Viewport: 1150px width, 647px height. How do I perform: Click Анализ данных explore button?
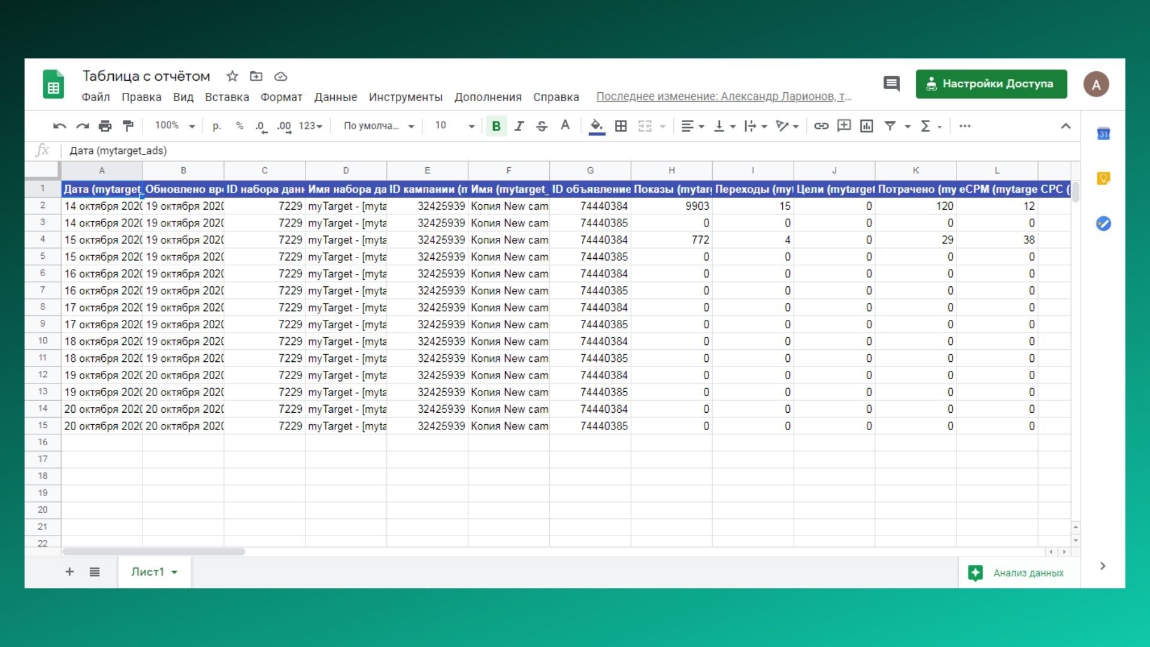[x=1018, y=573]
